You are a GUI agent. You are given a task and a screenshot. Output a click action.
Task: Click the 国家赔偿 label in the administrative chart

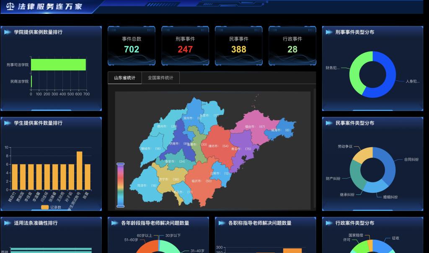(356, 235)
